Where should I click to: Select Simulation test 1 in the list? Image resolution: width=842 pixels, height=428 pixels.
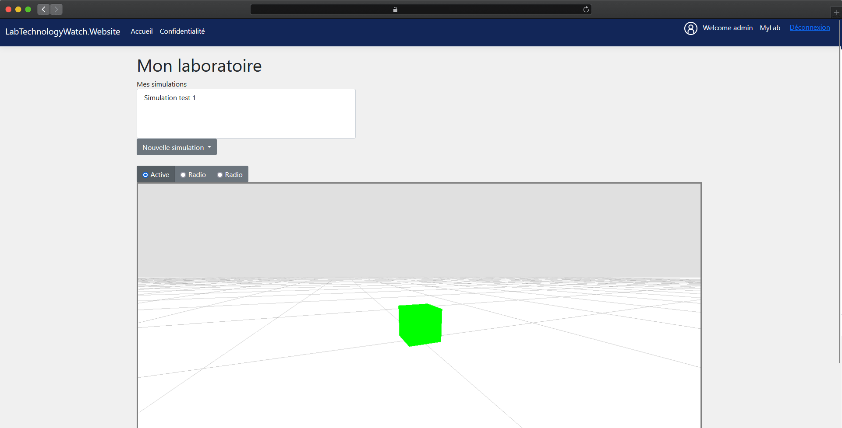[x=170, y=97]
